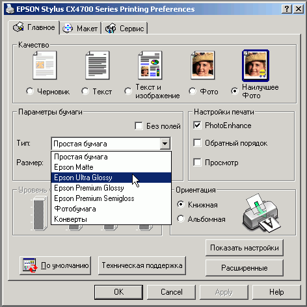Select the Черновик draft quality page icon
307x307 pixels.
(x=45, y=65)
